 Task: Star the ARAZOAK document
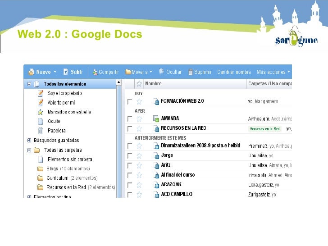[139, 185]
